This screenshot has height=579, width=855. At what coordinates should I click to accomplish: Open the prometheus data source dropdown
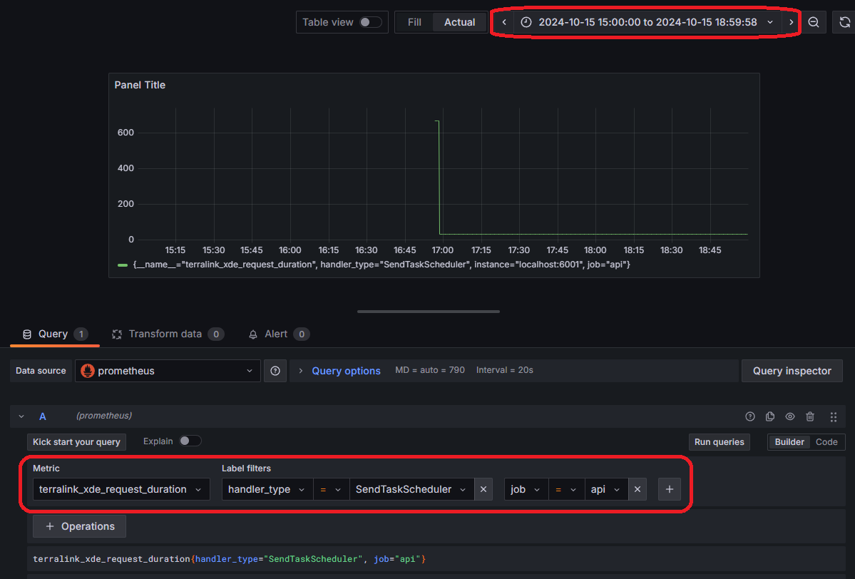[168, 371]
